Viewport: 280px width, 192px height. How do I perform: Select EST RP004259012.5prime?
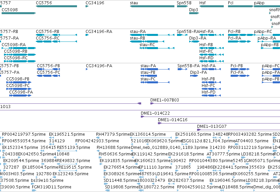click(199, 187)
